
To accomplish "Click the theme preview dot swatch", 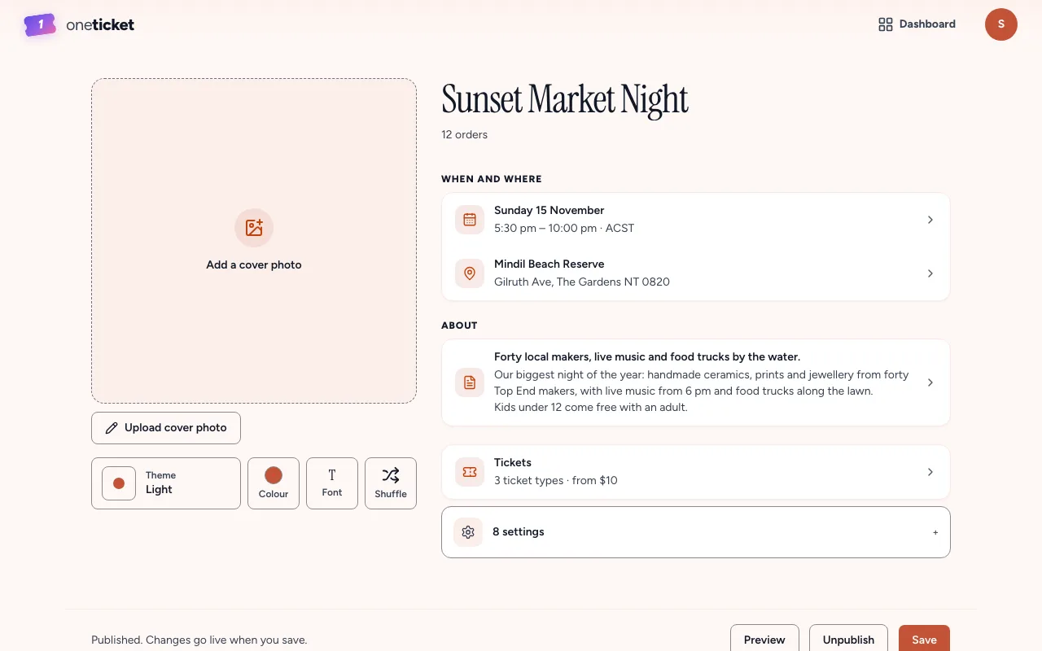I will point(119,483).
